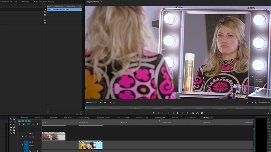Toggle Effect Controls timeline view arrow
Image resolution: width=271 pixels, height=152 pixels.
(x=45, y=6)
